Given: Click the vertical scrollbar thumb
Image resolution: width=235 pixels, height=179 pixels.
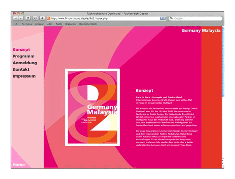Looking at the screenshot, I should (223, 62).
